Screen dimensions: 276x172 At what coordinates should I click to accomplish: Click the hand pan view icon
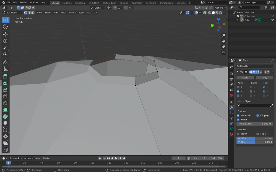(x=223, y=41)
